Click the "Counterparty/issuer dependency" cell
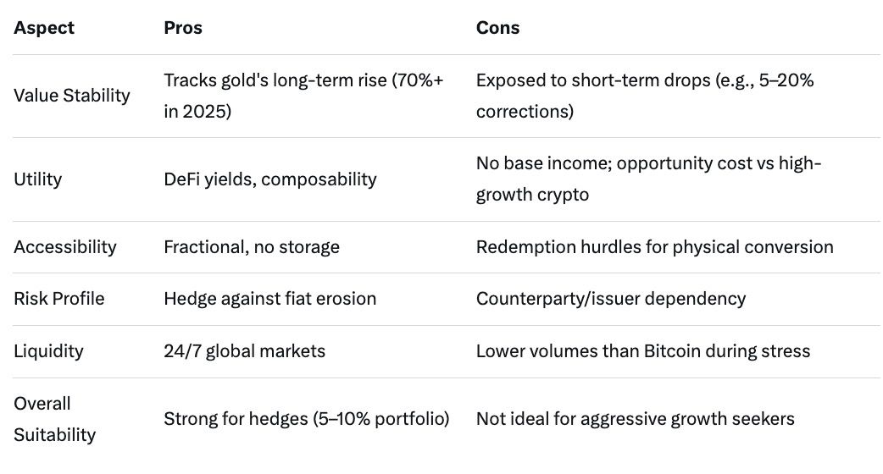This screenshot has height=474, width=883. [x=611, y=299]
